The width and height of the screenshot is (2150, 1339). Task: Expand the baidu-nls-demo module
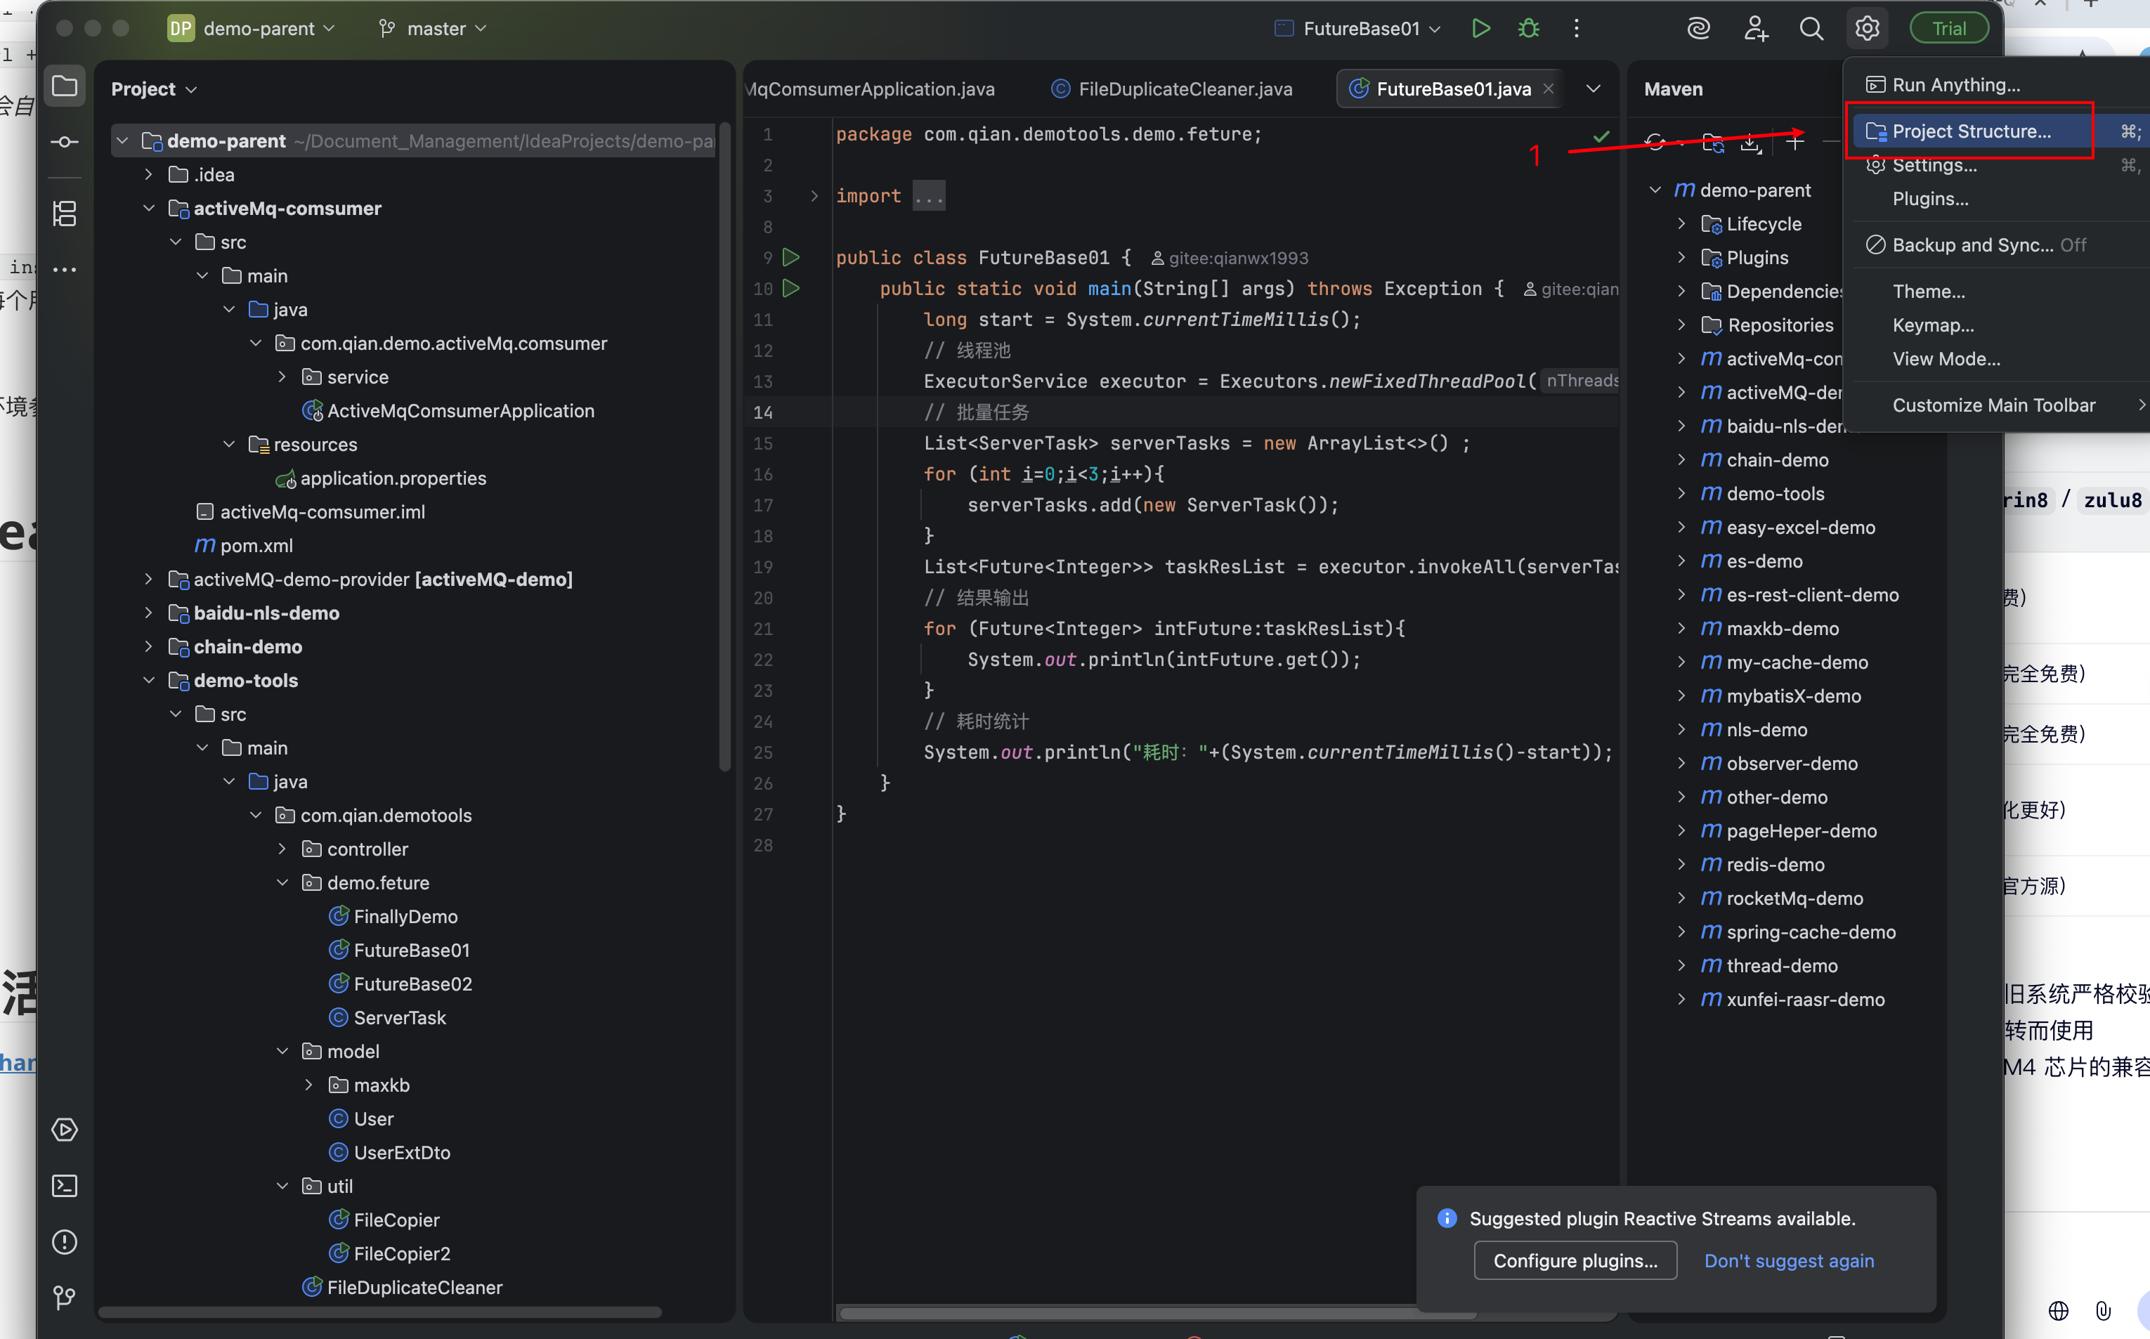coord(149,613)
